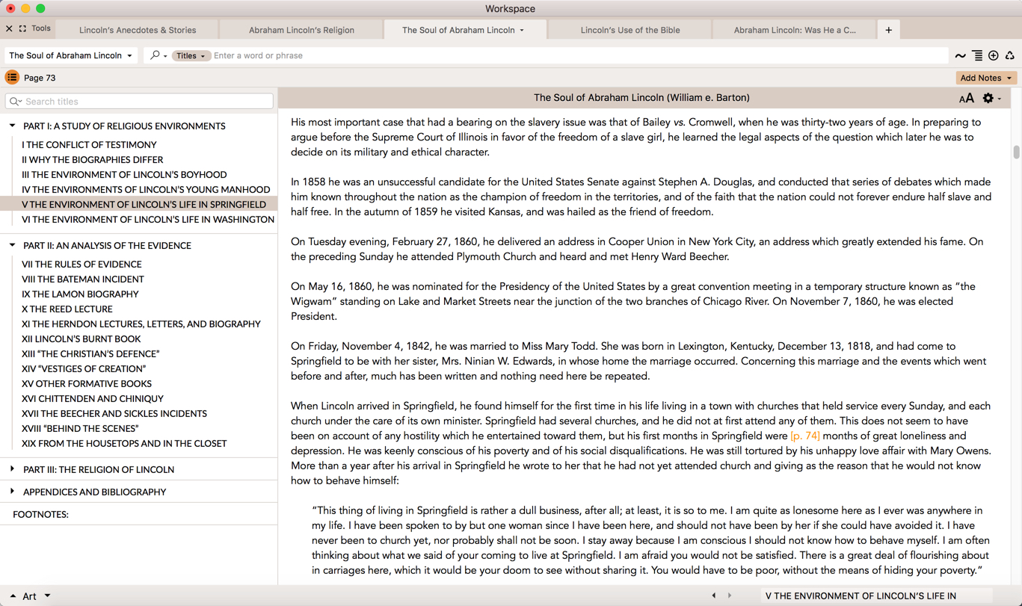Expand the bottom panel with up triangle
This screenshot has height=606, width=1022.
[13, 596]
